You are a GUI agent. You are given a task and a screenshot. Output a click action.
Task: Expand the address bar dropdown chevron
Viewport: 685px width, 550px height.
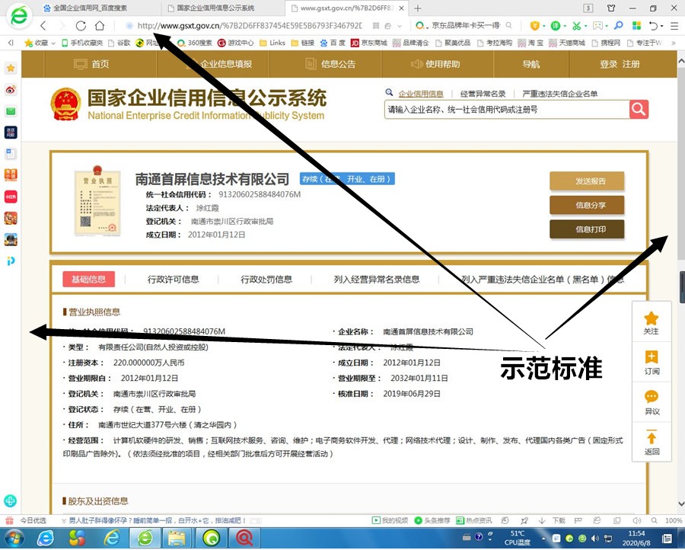coord(400,26)
